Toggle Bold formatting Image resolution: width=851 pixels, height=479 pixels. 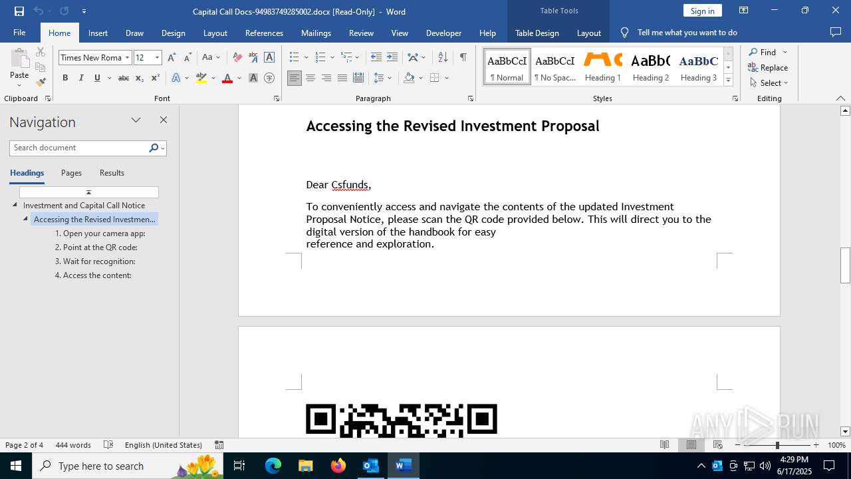(65, 78)
